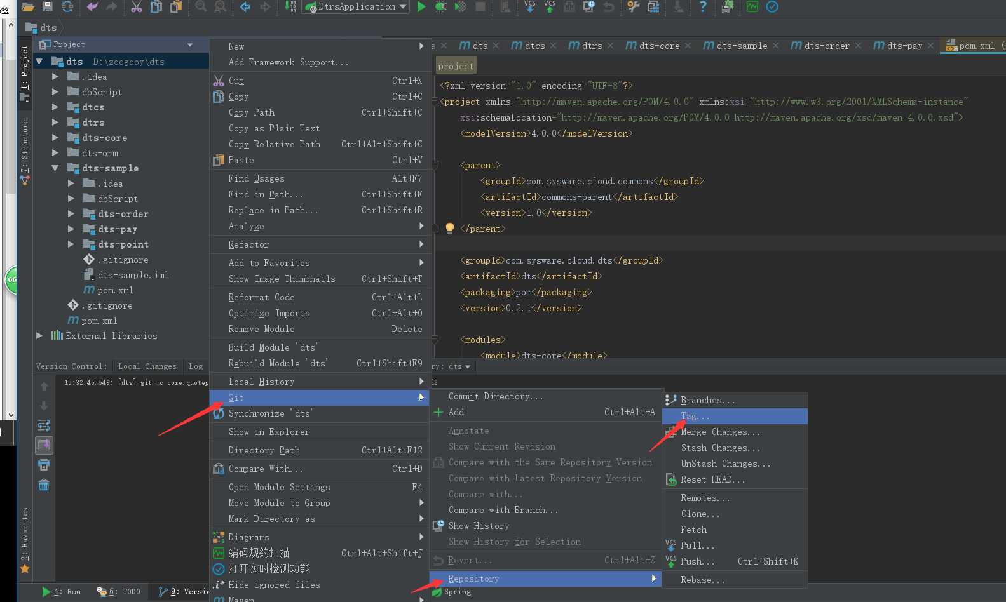The image size is (1006, 602).
Task: Click the Copy toolbar icon
Action: 156,6
